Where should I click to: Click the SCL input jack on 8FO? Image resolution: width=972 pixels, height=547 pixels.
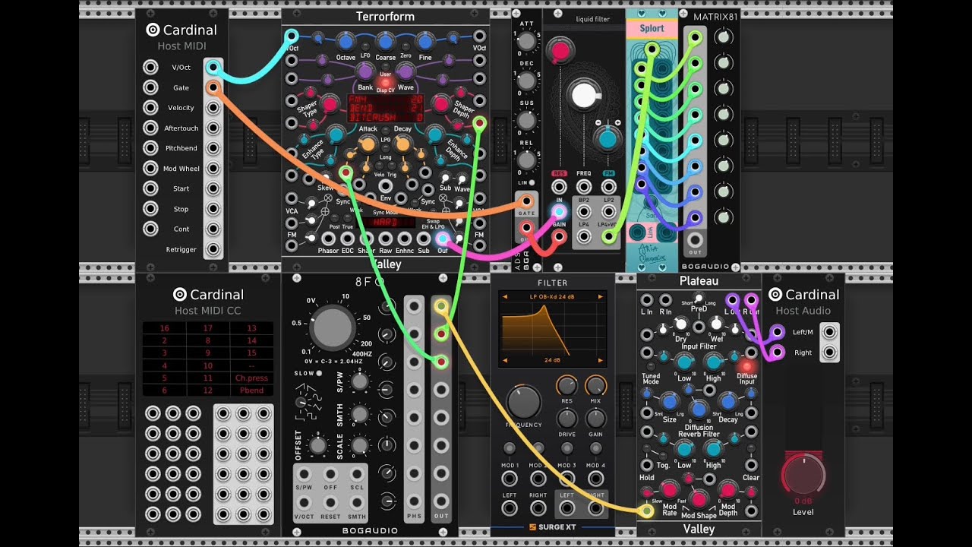[x=357, y=473]
